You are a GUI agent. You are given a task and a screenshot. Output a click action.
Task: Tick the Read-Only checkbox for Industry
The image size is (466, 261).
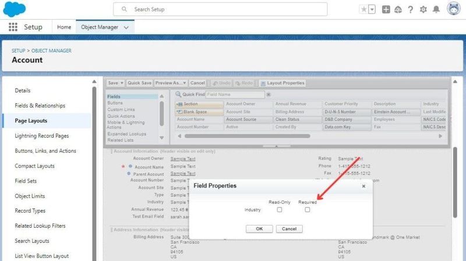pos(280,210)
